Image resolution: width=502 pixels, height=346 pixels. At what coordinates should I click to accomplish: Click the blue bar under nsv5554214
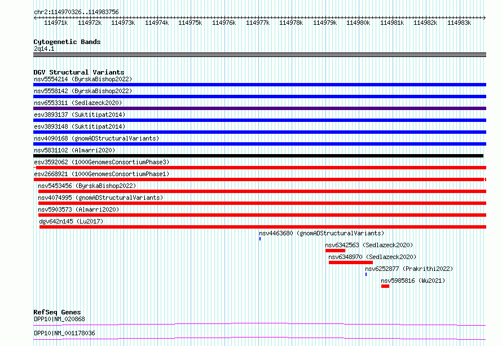click(x=259, y=85)
